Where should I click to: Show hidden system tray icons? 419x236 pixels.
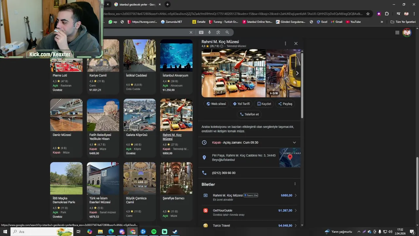[x=359, y=232]
